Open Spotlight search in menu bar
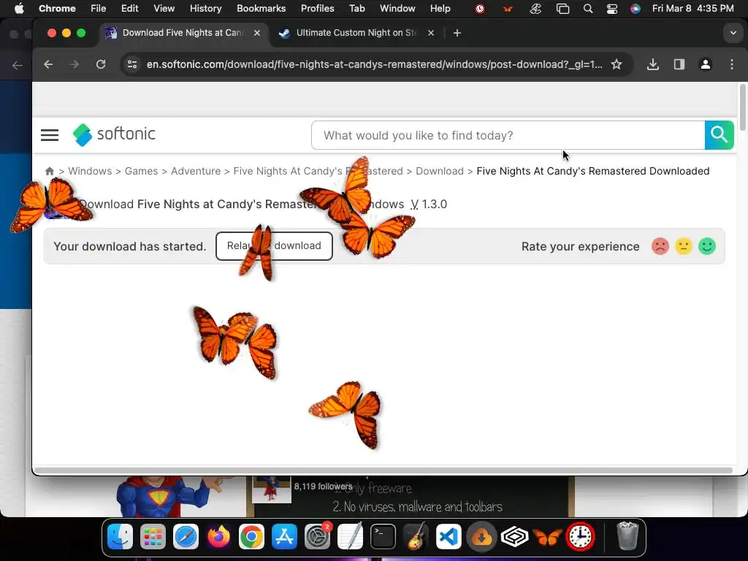 (x=588, y=8)
